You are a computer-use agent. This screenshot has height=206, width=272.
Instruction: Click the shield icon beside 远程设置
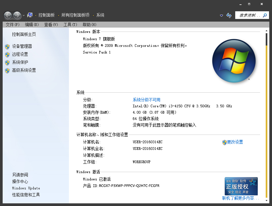point(7,54)
